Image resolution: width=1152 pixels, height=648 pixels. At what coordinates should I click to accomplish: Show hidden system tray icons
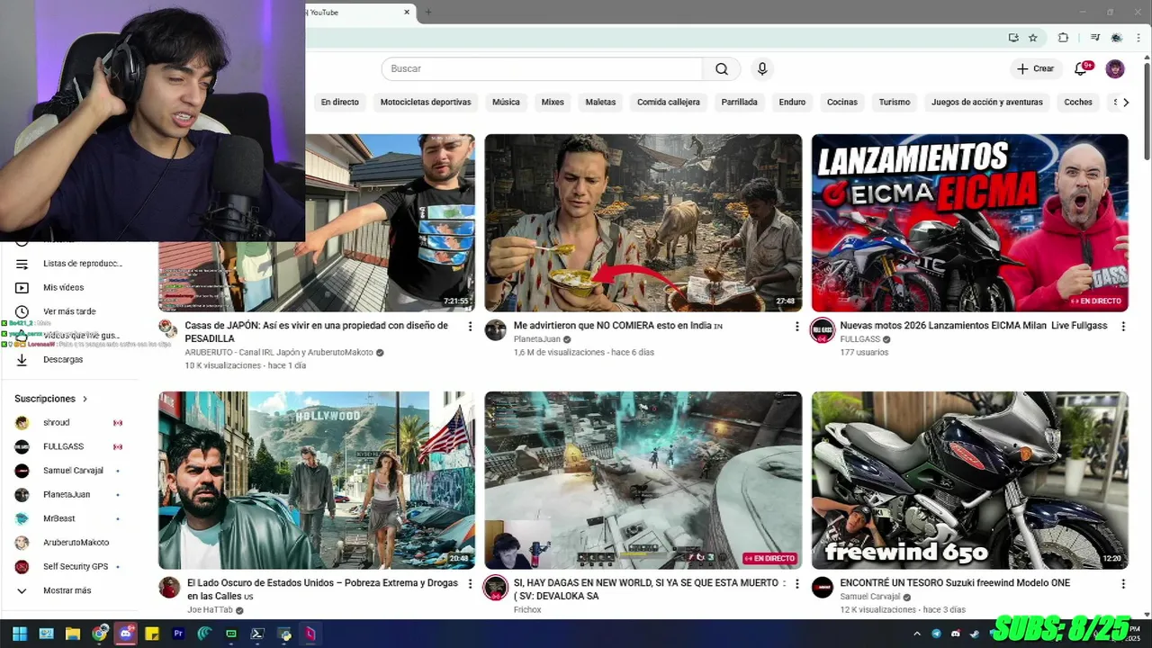[917, 634]
